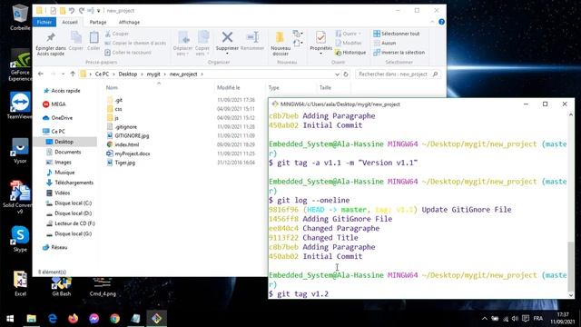Open the Windows Start menu
Image resolution: width=581 pixels, height=327 pixels.
point(10,319)
